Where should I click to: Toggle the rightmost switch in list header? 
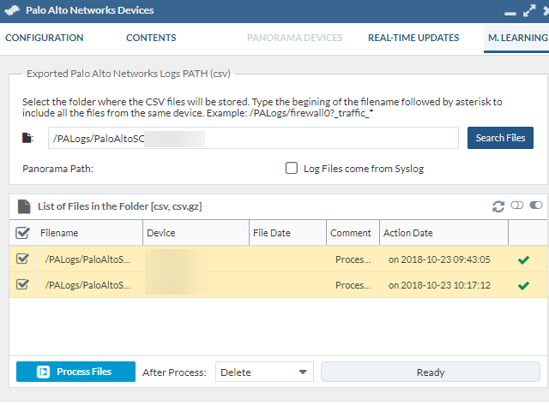click(536, 206)
